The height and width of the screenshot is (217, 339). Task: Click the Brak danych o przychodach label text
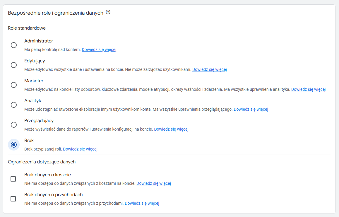(x=53, y=195)
